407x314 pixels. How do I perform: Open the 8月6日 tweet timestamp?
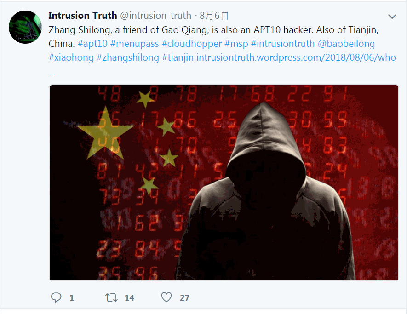tap(214, 16)
